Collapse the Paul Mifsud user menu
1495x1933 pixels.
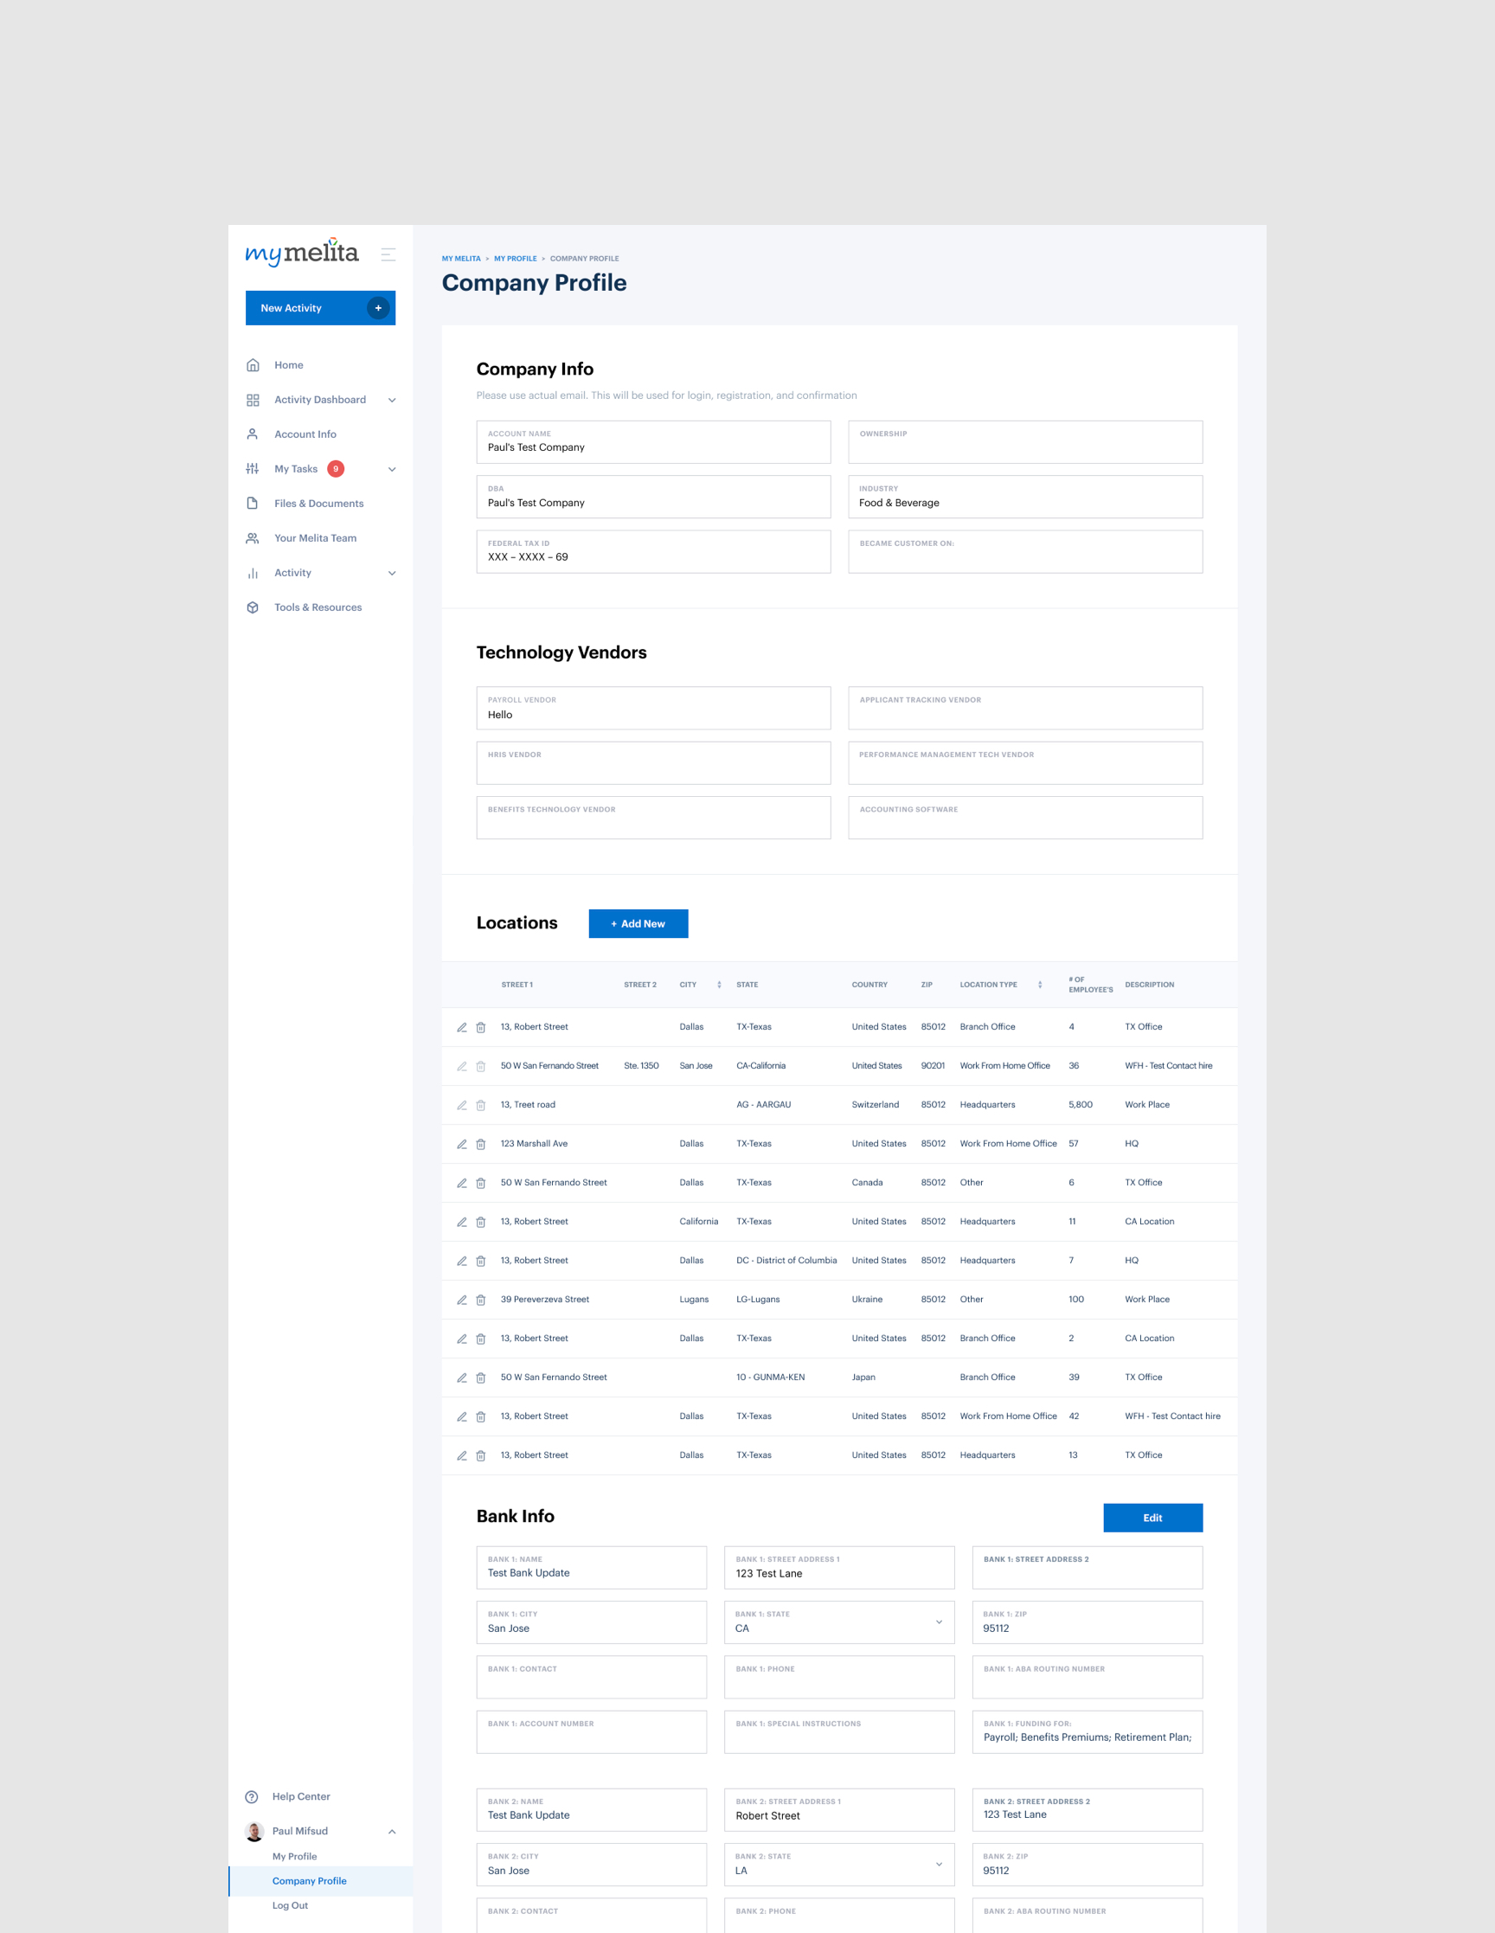pos(392,1831)
